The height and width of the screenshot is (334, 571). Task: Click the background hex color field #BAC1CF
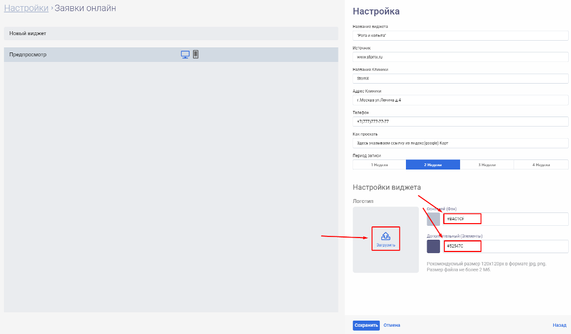point(505,219)
